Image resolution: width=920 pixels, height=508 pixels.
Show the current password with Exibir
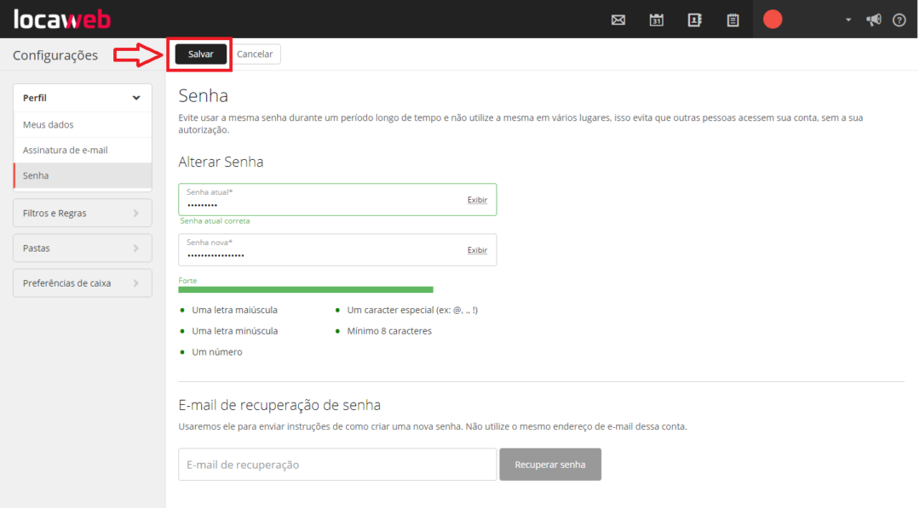tap(477, 199)
